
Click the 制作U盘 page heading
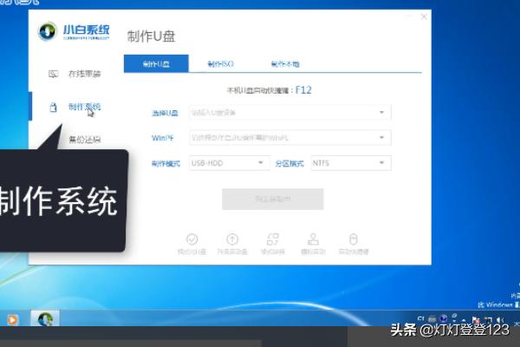pos(151,36)
